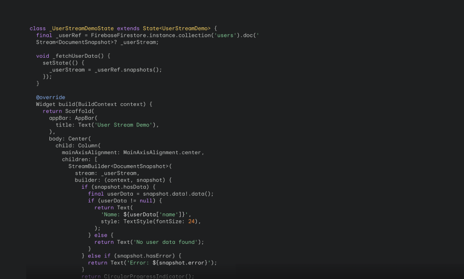The height and width of the screenshot is (279, 464).
Task: Click the @override annotation
Action: (50, 97)
